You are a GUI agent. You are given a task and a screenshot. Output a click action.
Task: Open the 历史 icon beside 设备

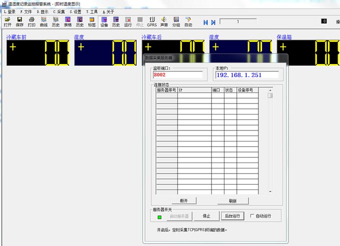click(x=116, y=22)
